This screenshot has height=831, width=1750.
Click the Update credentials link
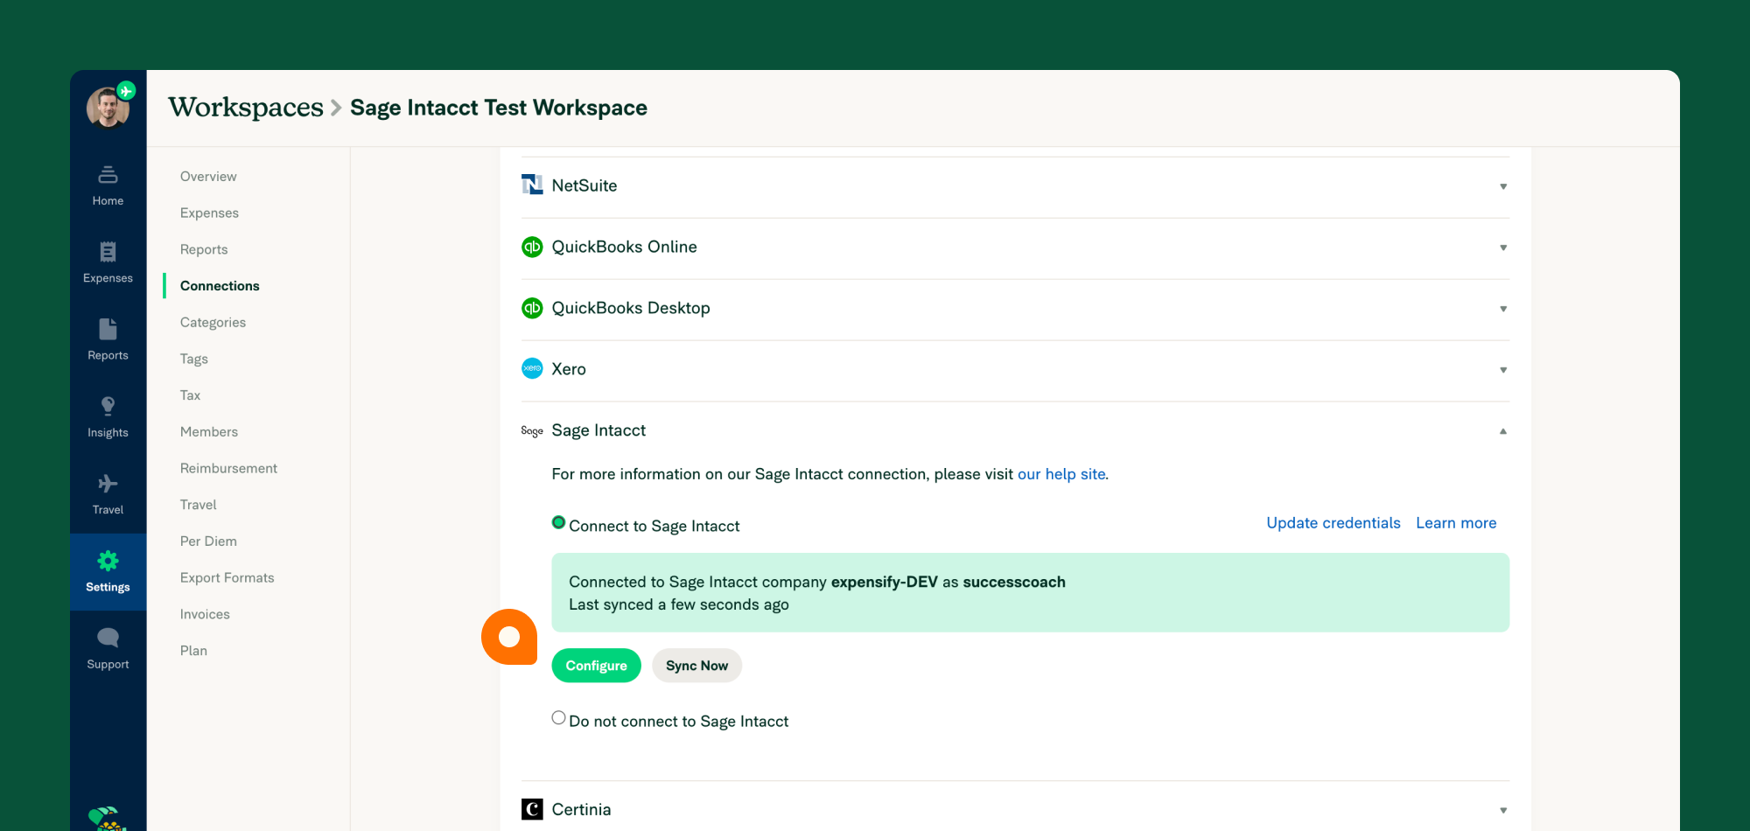1333,522
